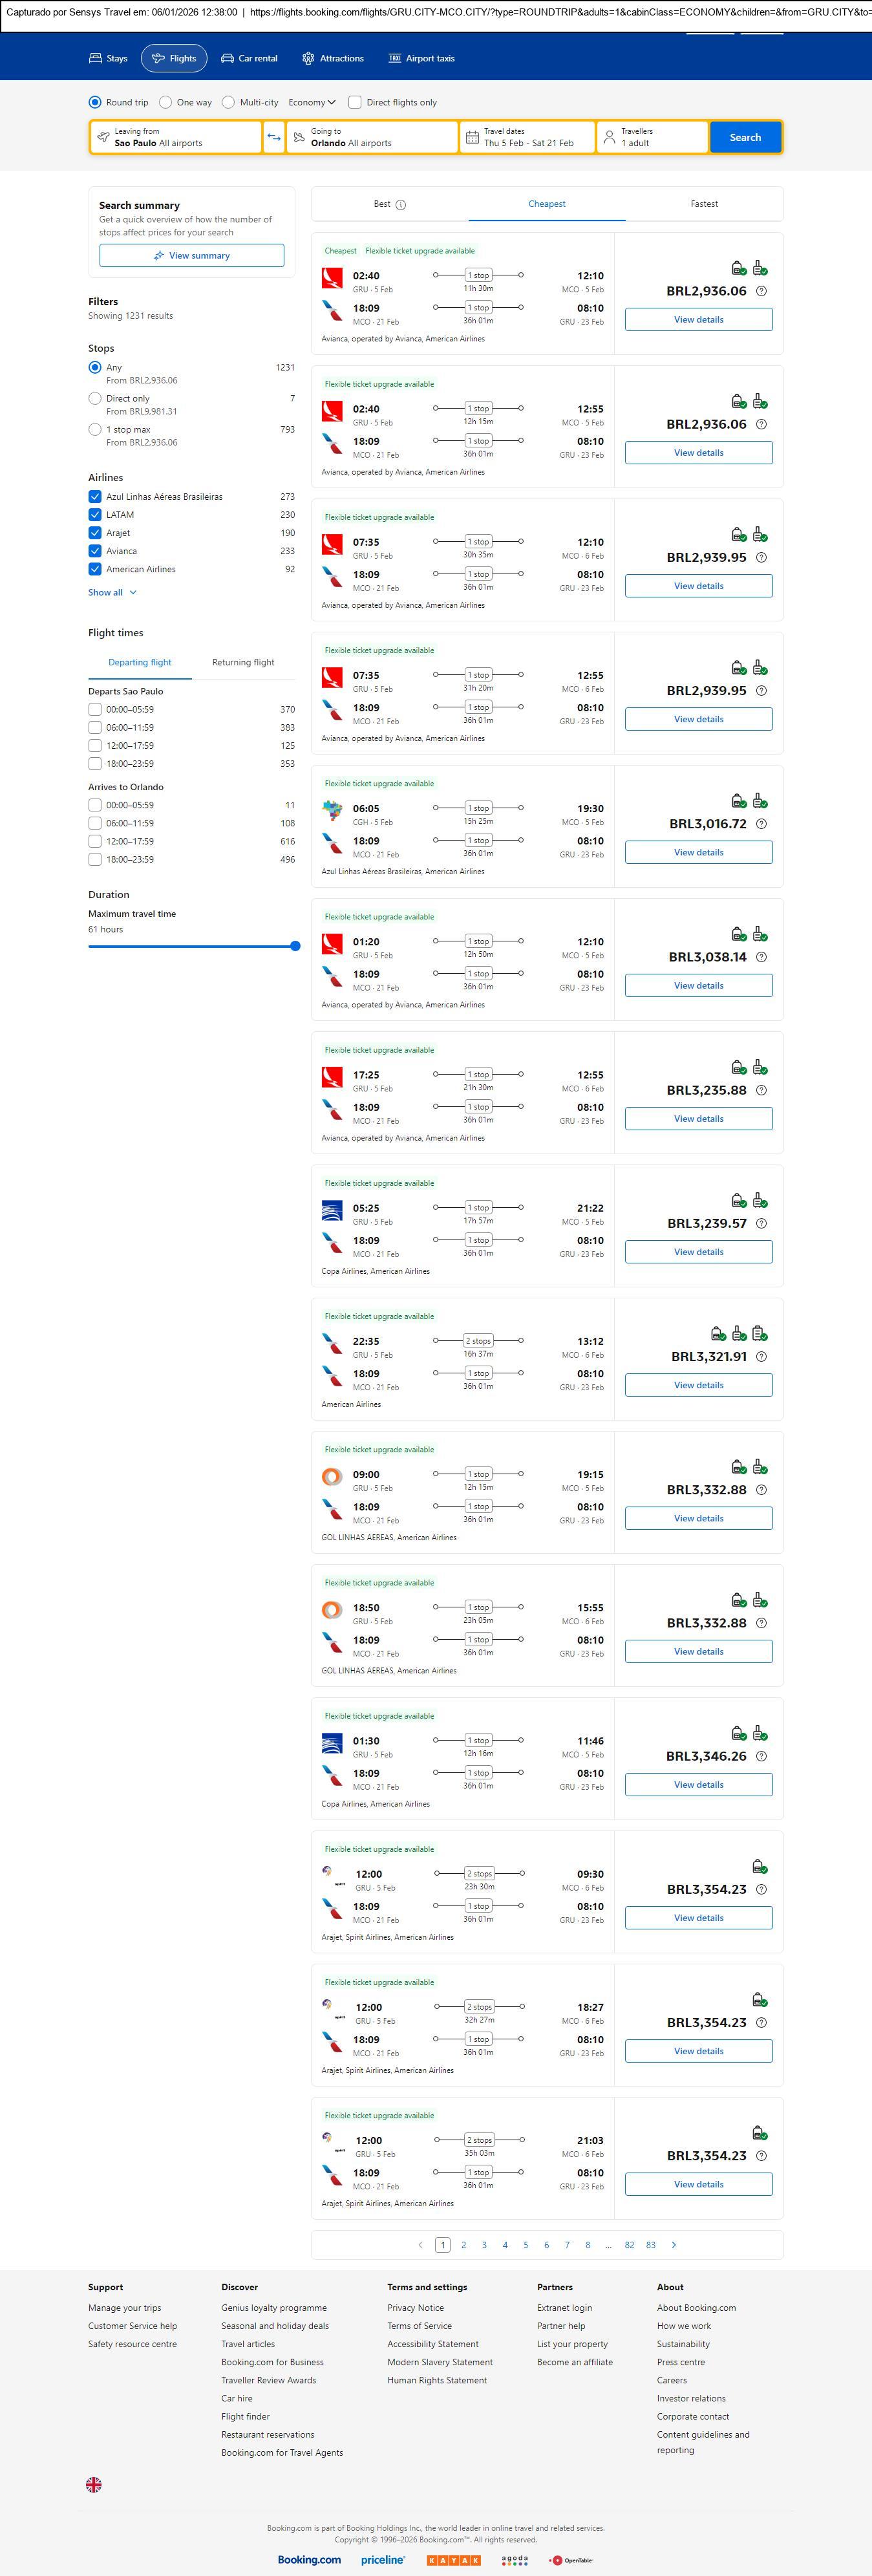Open Airport taxis from the top navigation
872x2576 pixels.
pos(421,58)
